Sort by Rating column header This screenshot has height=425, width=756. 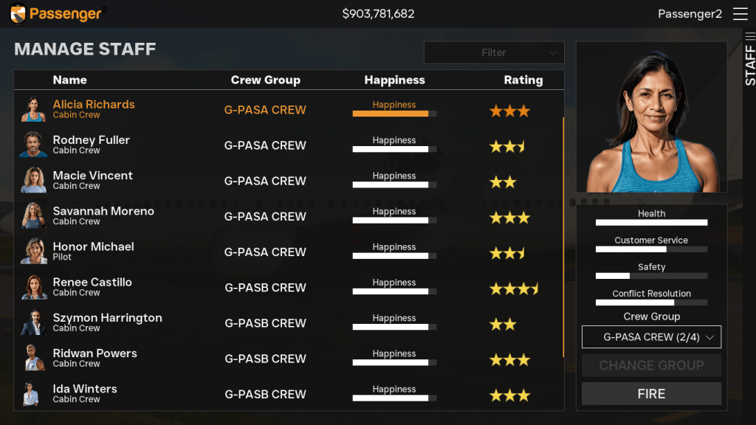523,80
